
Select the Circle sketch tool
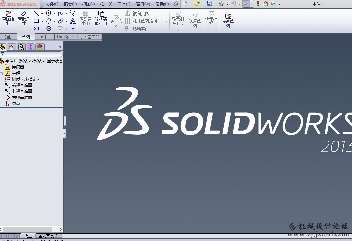[49, 13]
